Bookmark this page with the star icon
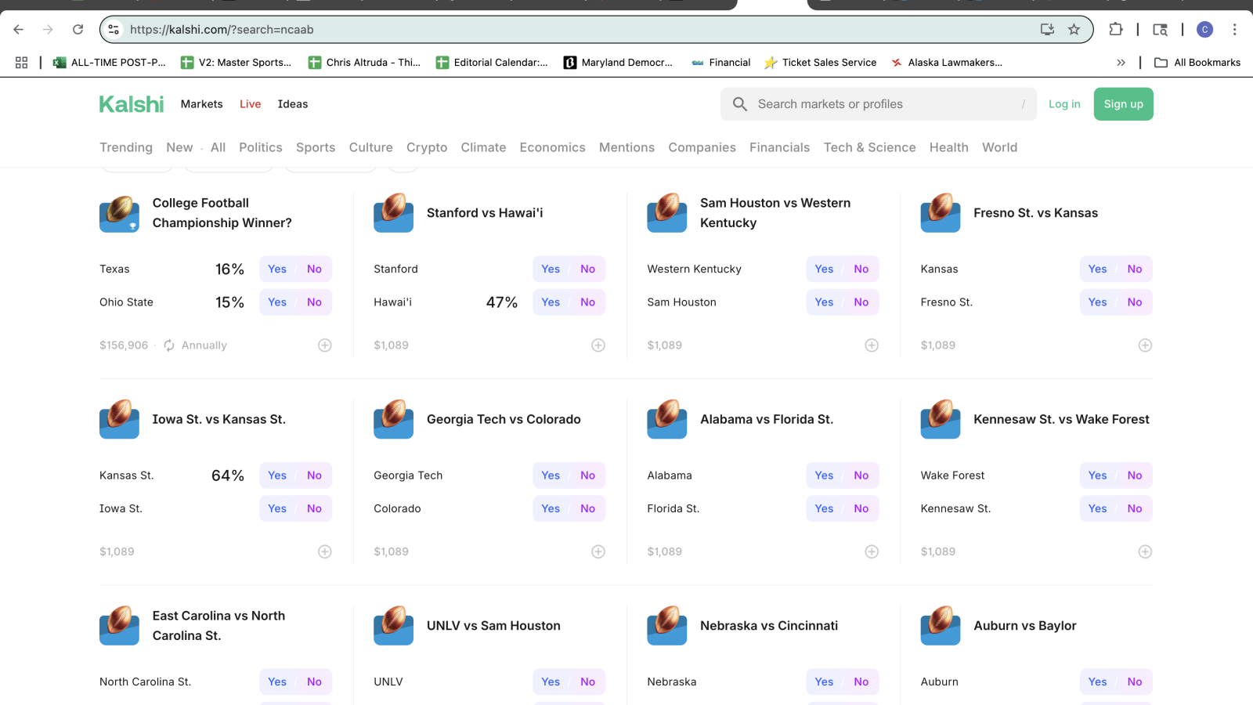This screenshot has height=705, width=1253. [1074, 30]
